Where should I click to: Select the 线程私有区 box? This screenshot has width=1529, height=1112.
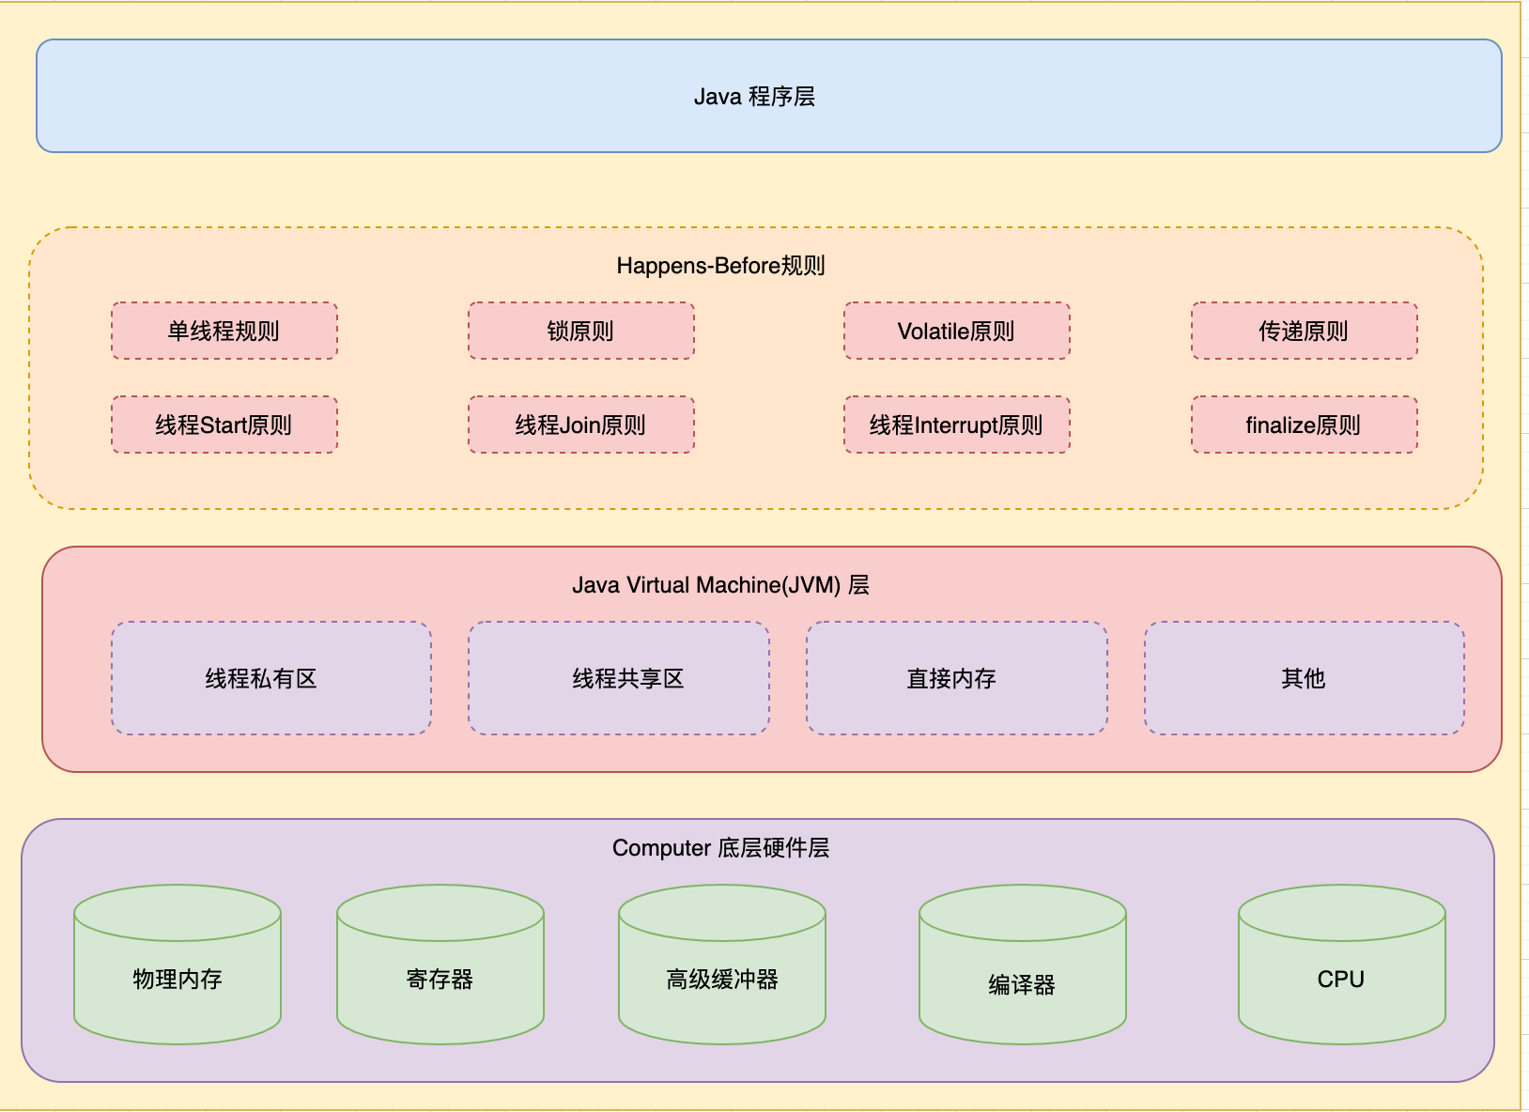271,678
